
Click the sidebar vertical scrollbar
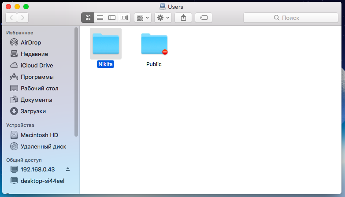[76, 82]
